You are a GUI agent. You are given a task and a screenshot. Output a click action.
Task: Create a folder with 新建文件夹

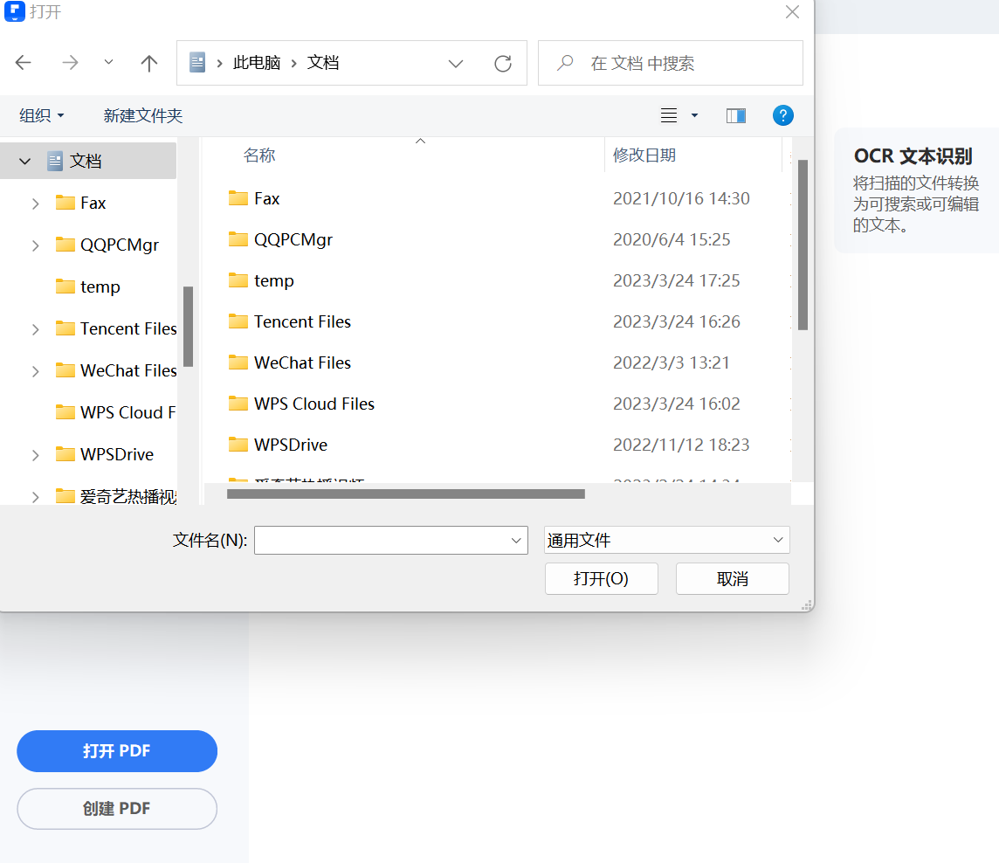pyautogui.click(x=142, y=114)
